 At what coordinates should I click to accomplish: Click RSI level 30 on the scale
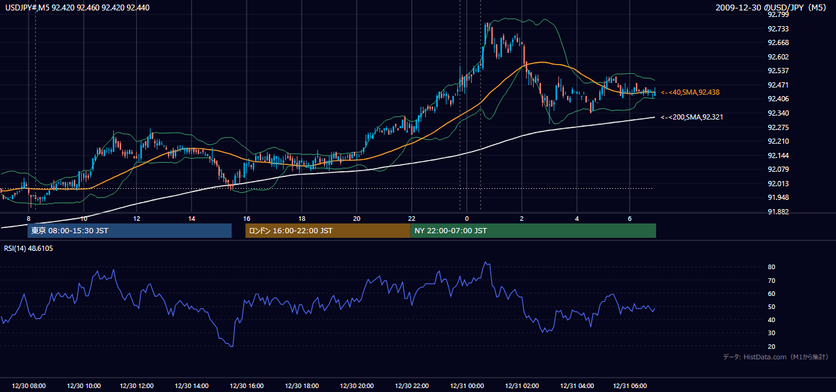tap(771, 333)
